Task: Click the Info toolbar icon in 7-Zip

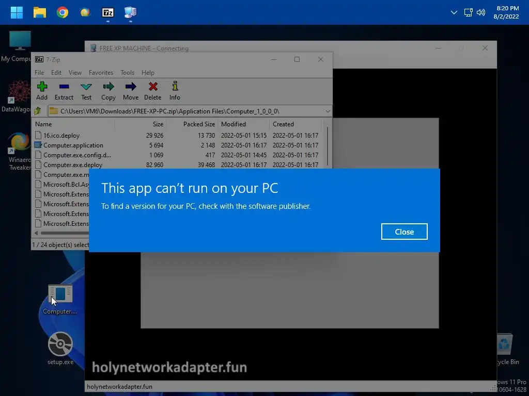Action: pos(175,91)
